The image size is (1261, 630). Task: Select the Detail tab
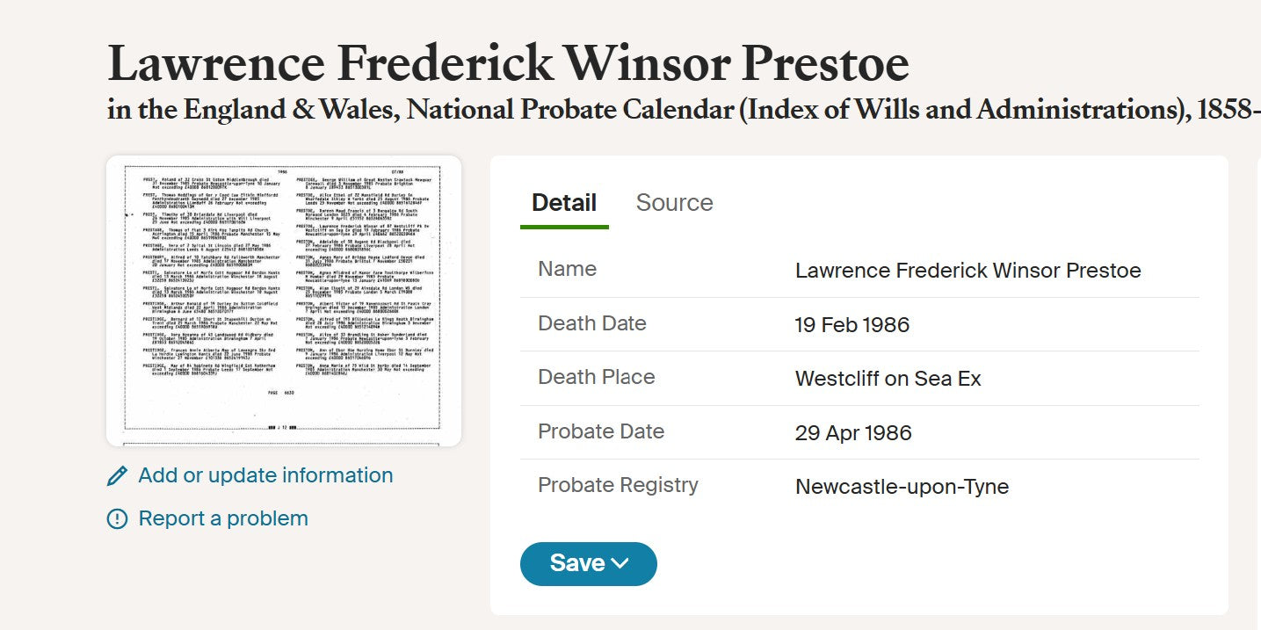coord(564,203)
